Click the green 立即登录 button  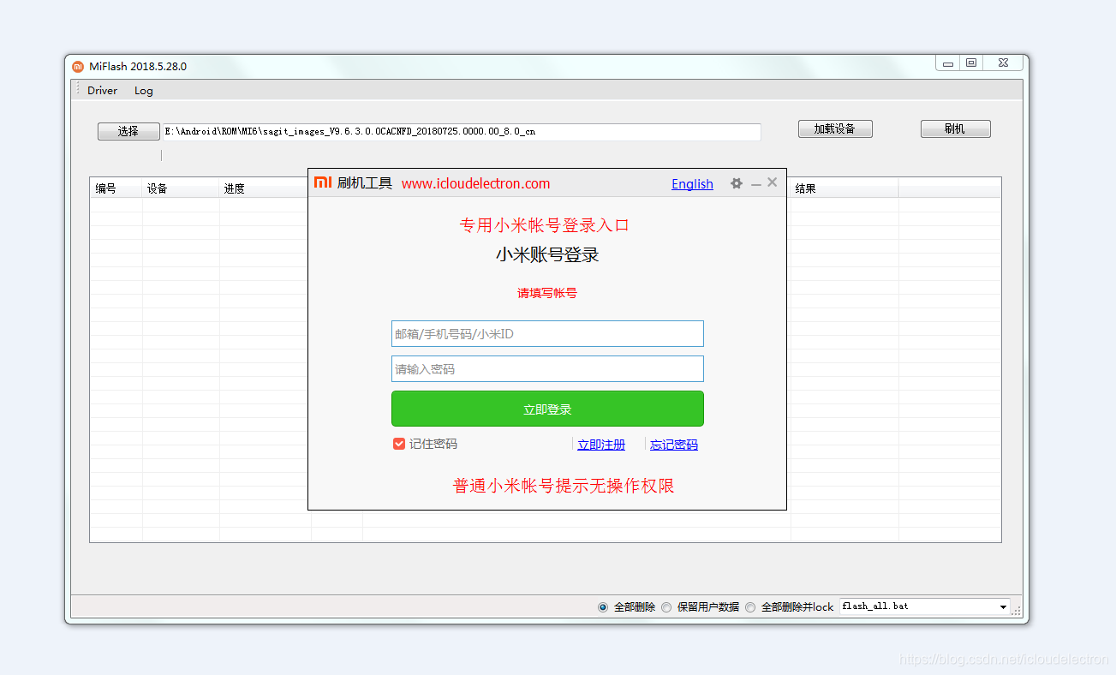pos(547,409)
